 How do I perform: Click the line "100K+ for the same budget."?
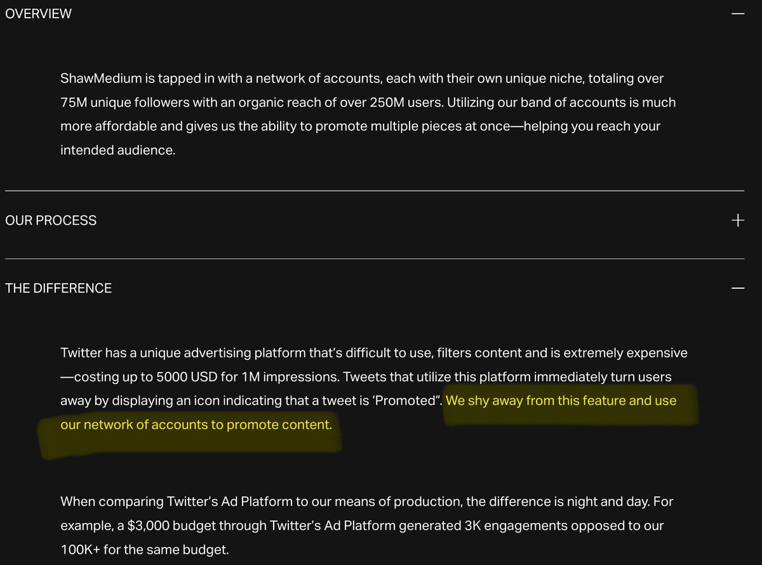[144, 549]
